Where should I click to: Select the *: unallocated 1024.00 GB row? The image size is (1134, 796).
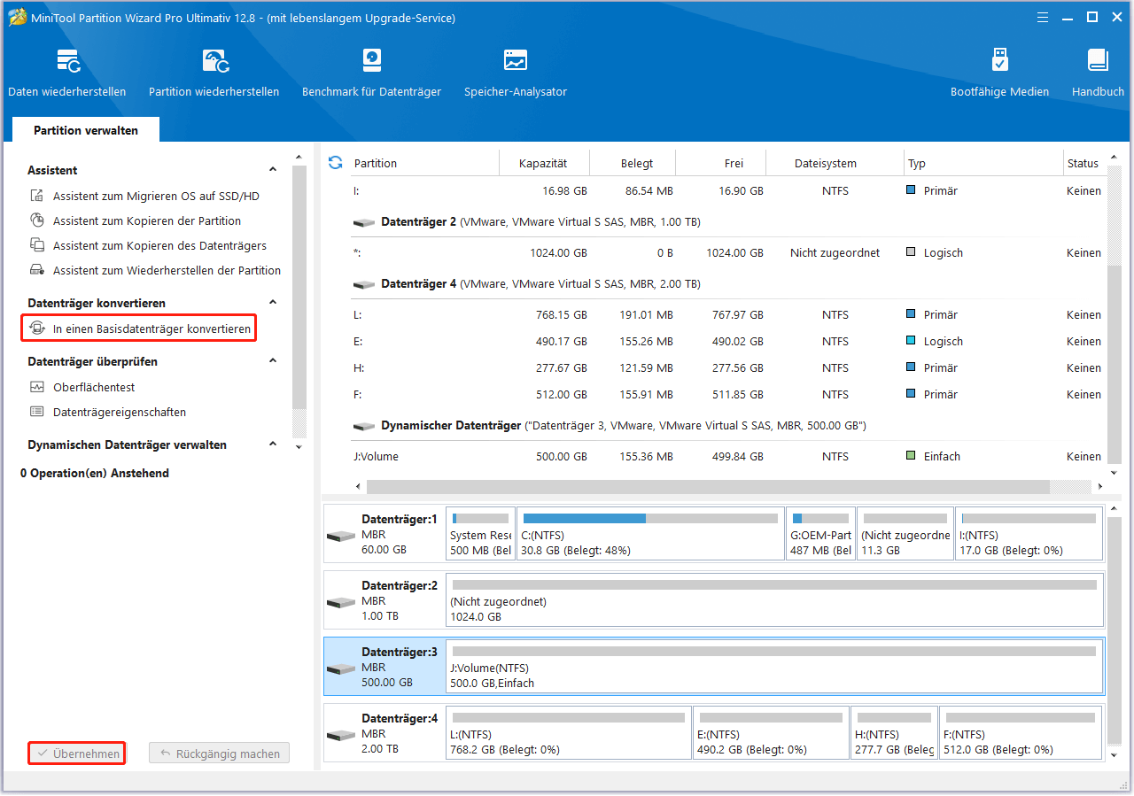(726, 253)
